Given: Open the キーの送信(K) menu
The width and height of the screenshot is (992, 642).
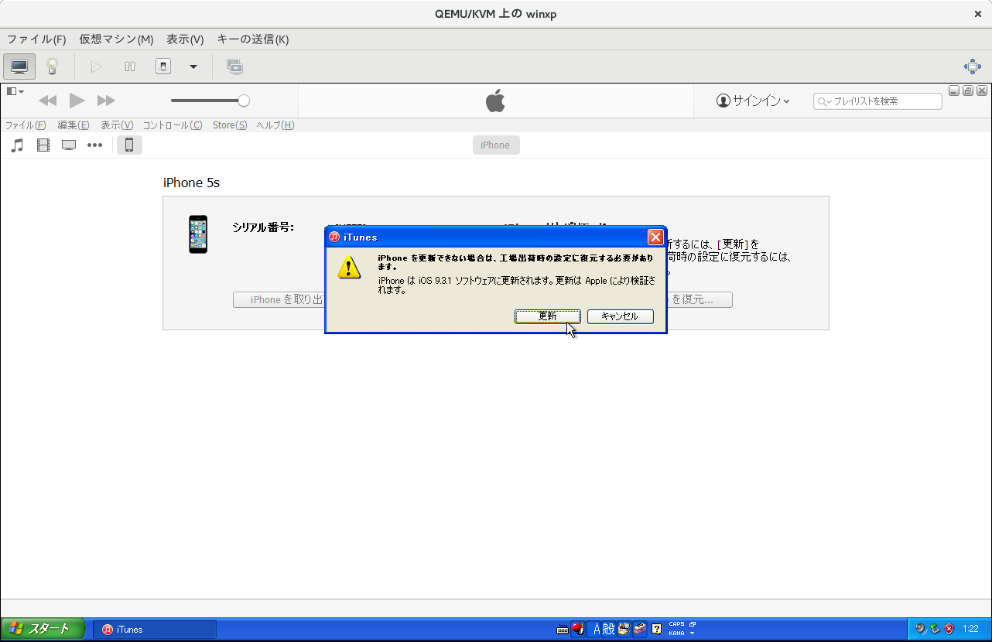Looking at the screenshot, I should pos(253,39).
